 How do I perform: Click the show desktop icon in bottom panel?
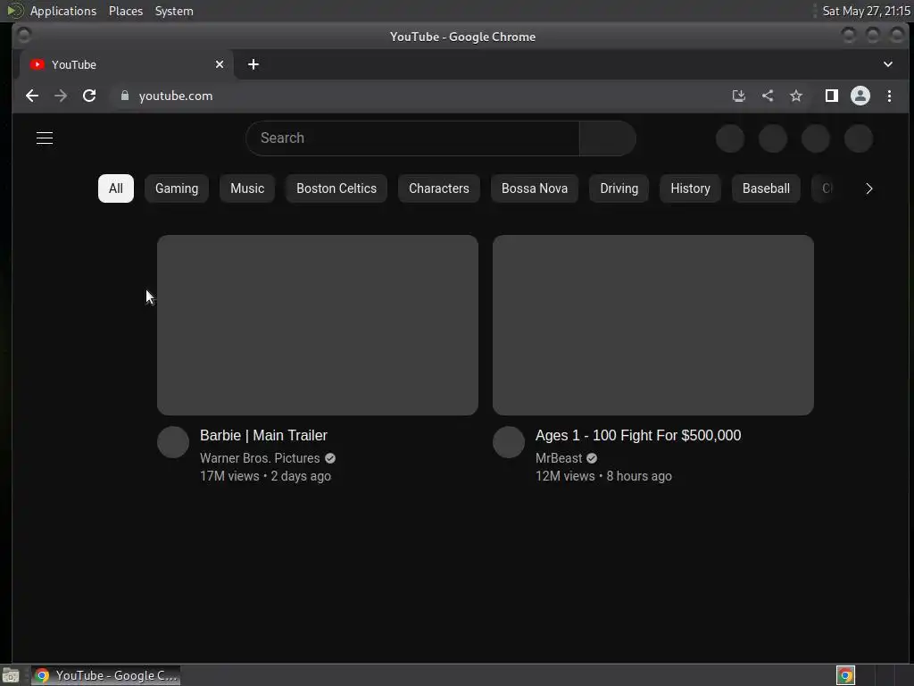[11, 675]
